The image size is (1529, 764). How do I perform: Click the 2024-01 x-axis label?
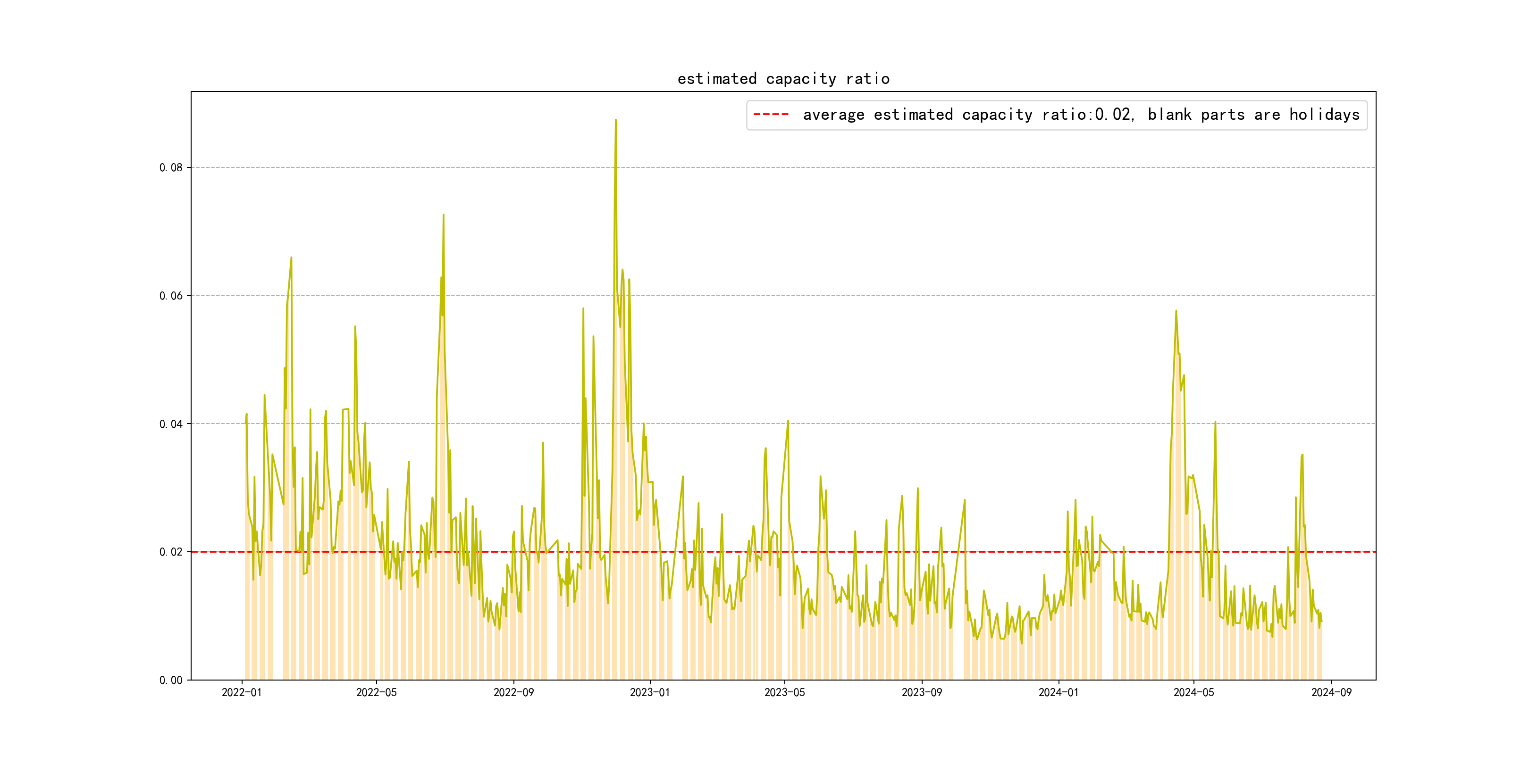click(x=1059, y=693)
